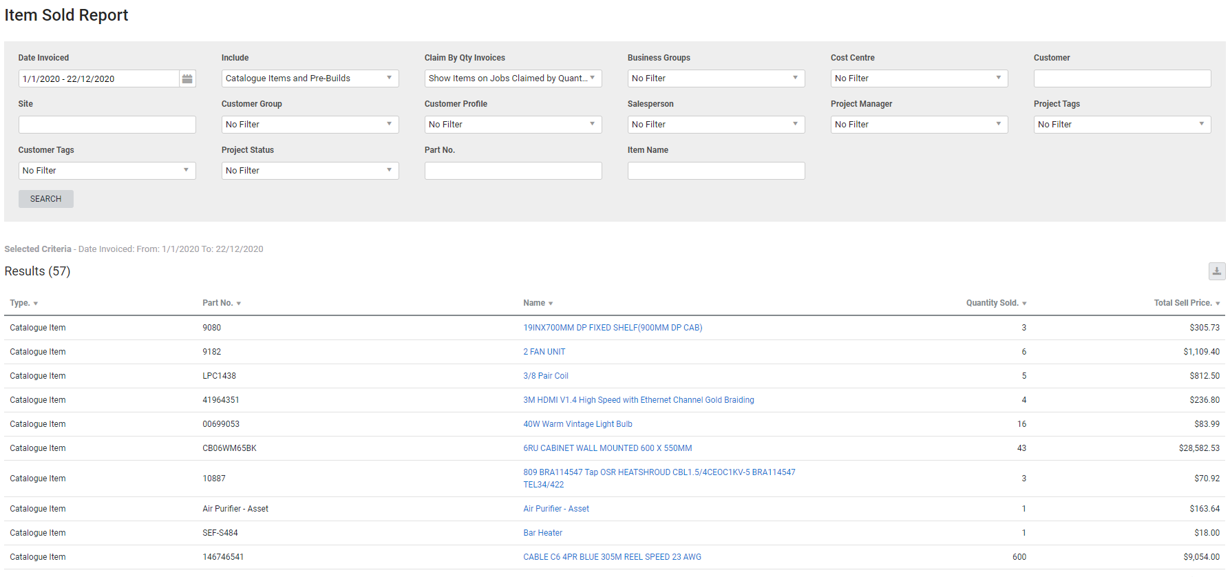Click total sell price $9,054.00
This screenshot has width=1230, height=577.
point(1201,557)
